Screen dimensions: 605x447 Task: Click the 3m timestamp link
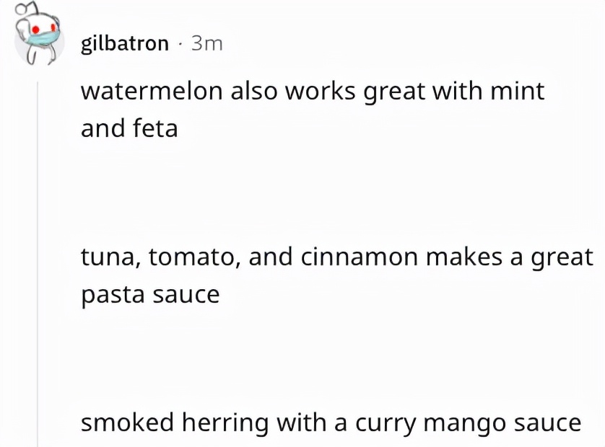click(x=206, y=43)
